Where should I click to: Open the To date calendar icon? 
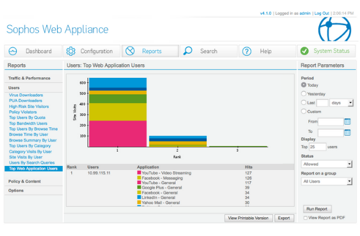click(348, 132)
